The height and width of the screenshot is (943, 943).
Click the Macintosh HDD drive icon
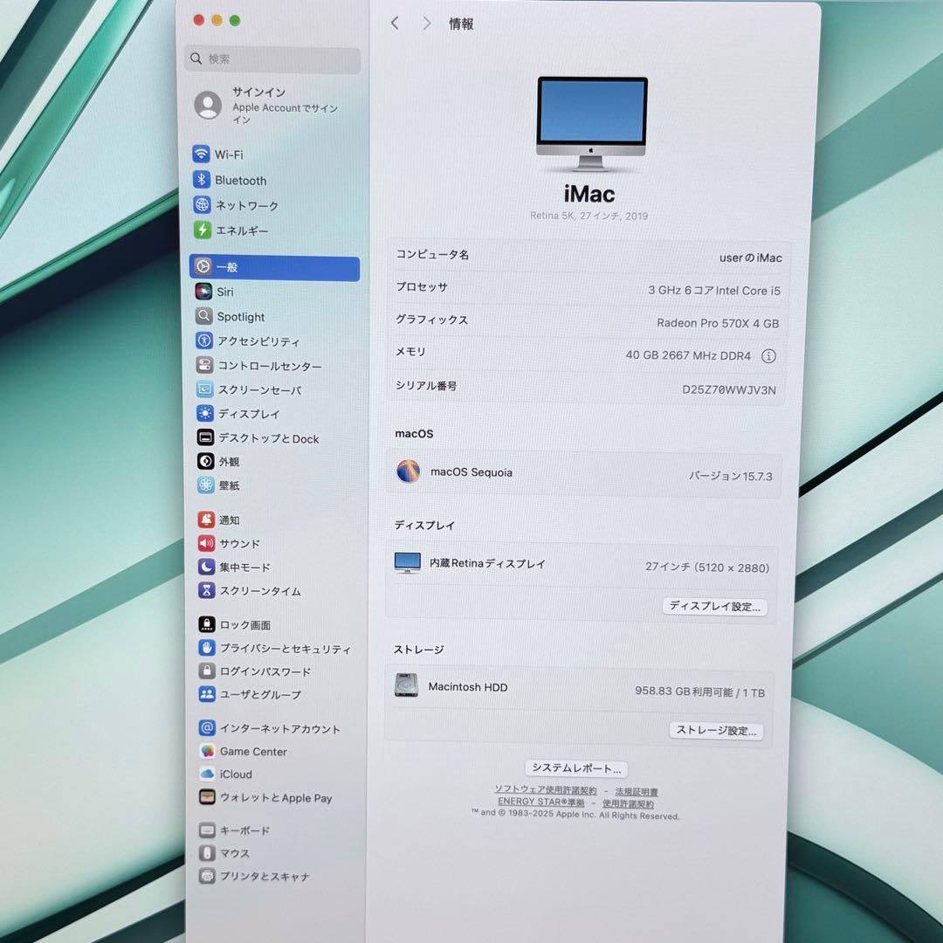pyautogui.click(x=407, y=685)
